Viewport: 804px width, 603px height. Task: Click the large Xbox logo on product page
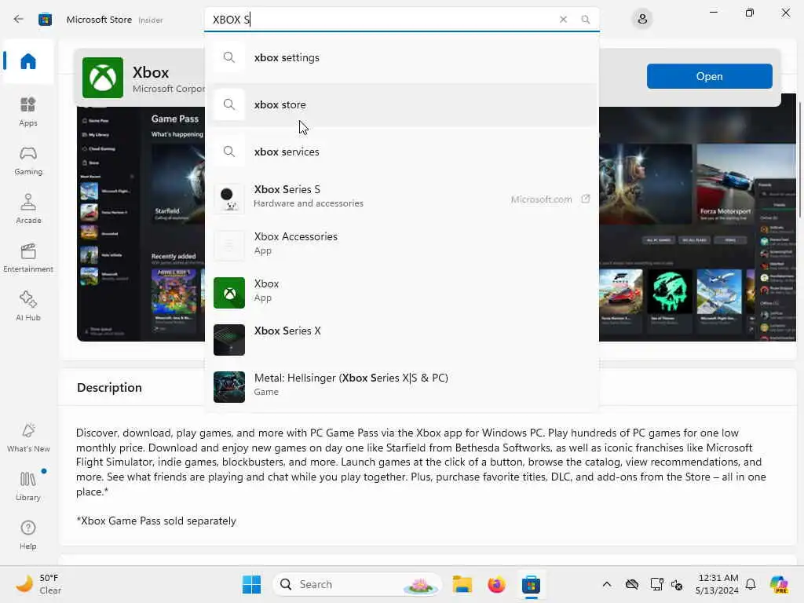tap(103, 78)
